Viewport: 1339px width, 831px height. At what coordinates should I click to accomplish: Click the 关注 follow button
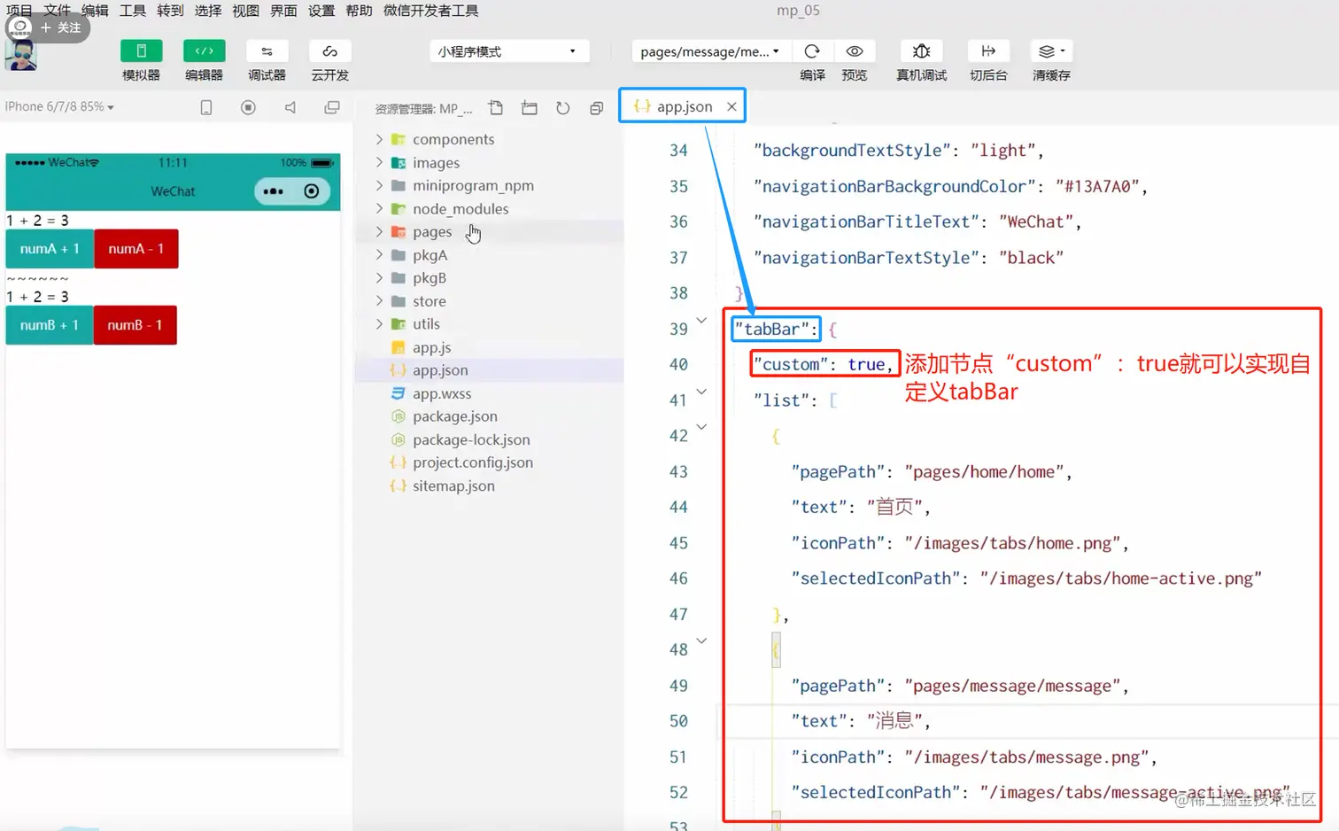60,28
